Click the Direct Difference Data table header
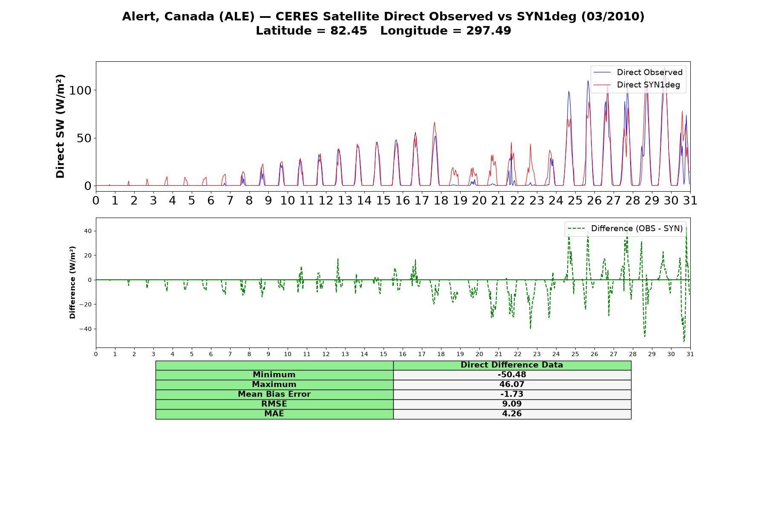Viewport: 767px width, 511px height. (x=512, y=365)
